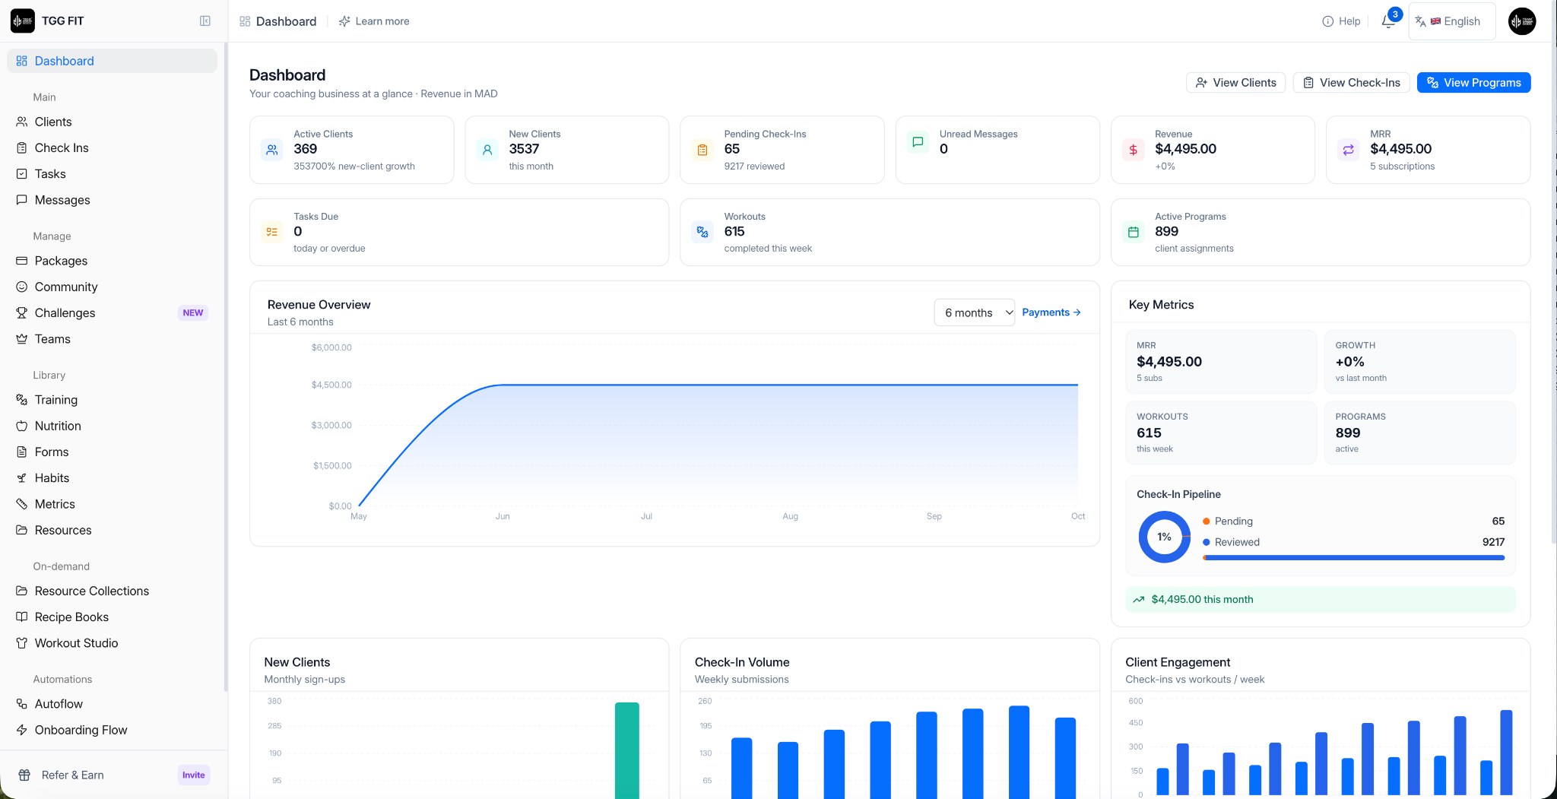This screenshot has width=1557, height=799.
Task: Click the Tasks Due list icon
Action: 272,232
